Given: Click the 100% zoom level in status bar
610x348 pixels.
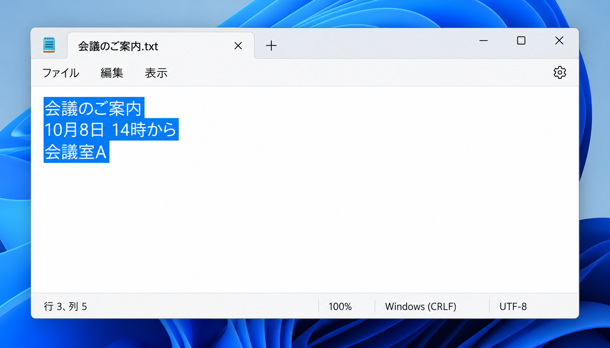Looking at the screenshot, I should click(340, 307).
